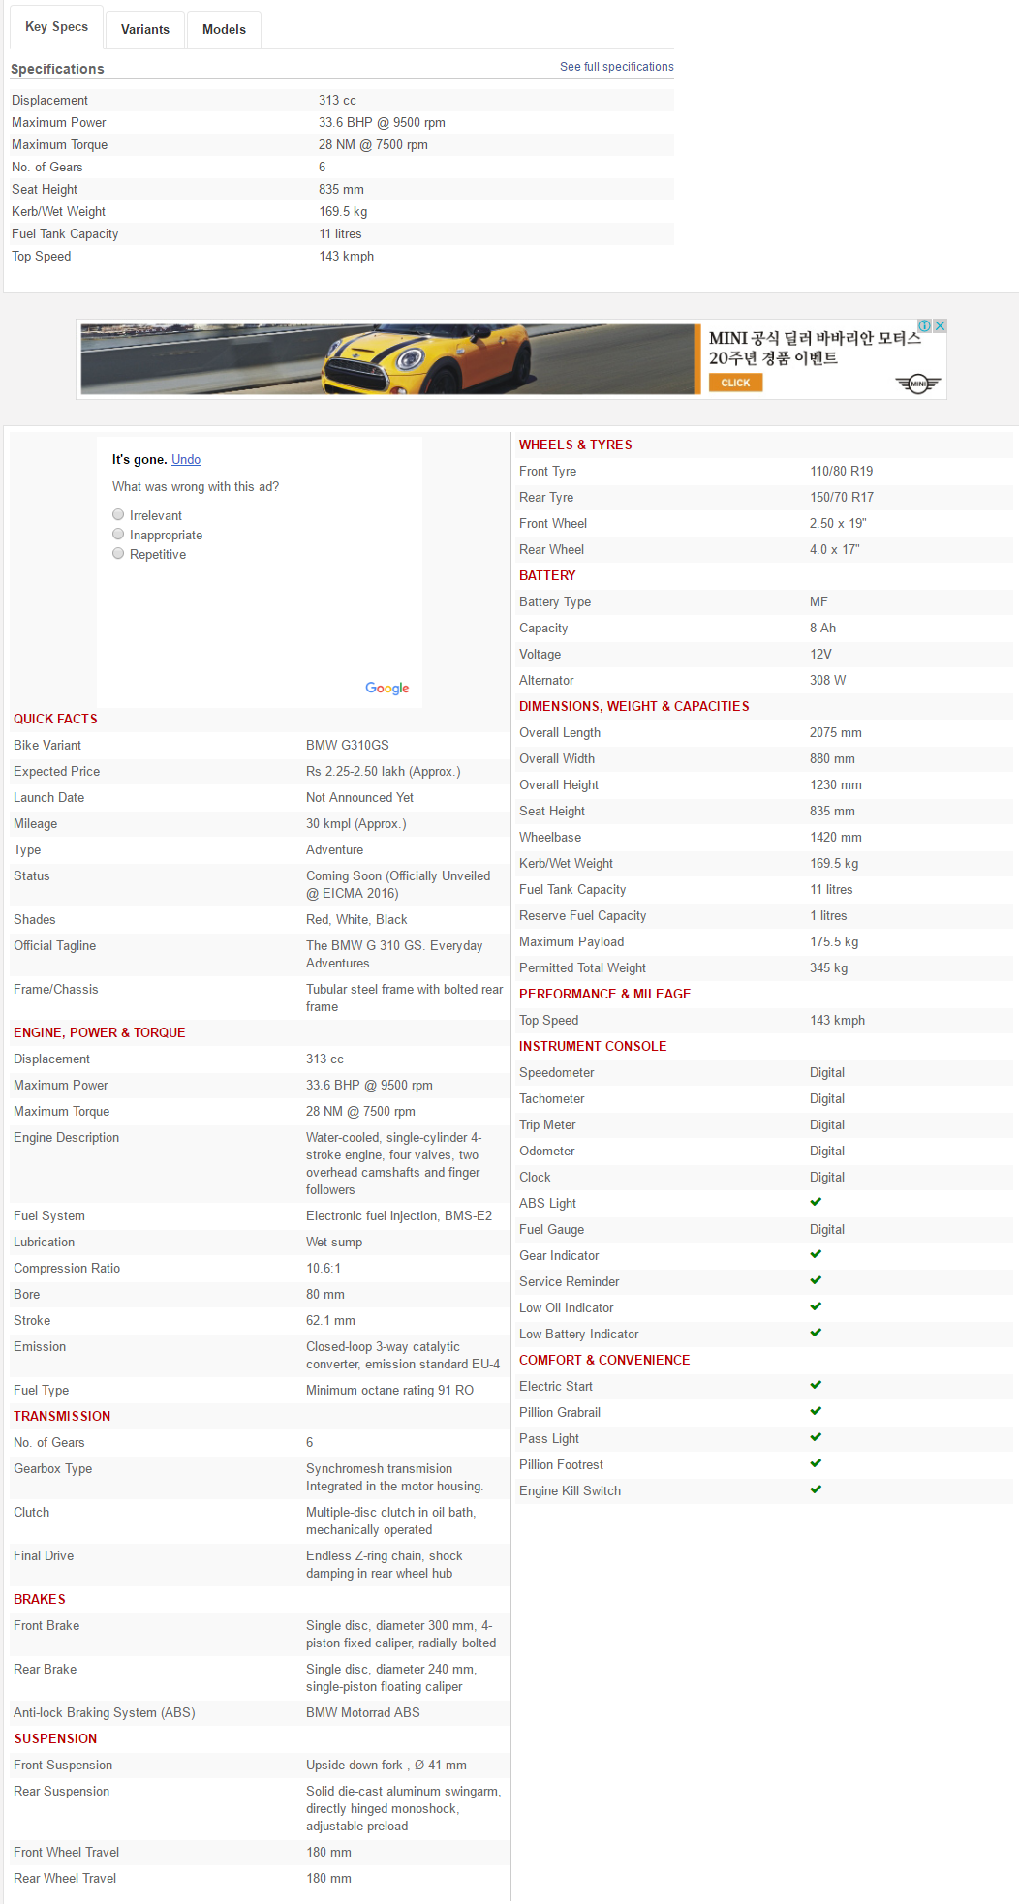Click the green checkmark beside ABS Light
1019x1904 pixels.
[x=816, y=1202]
